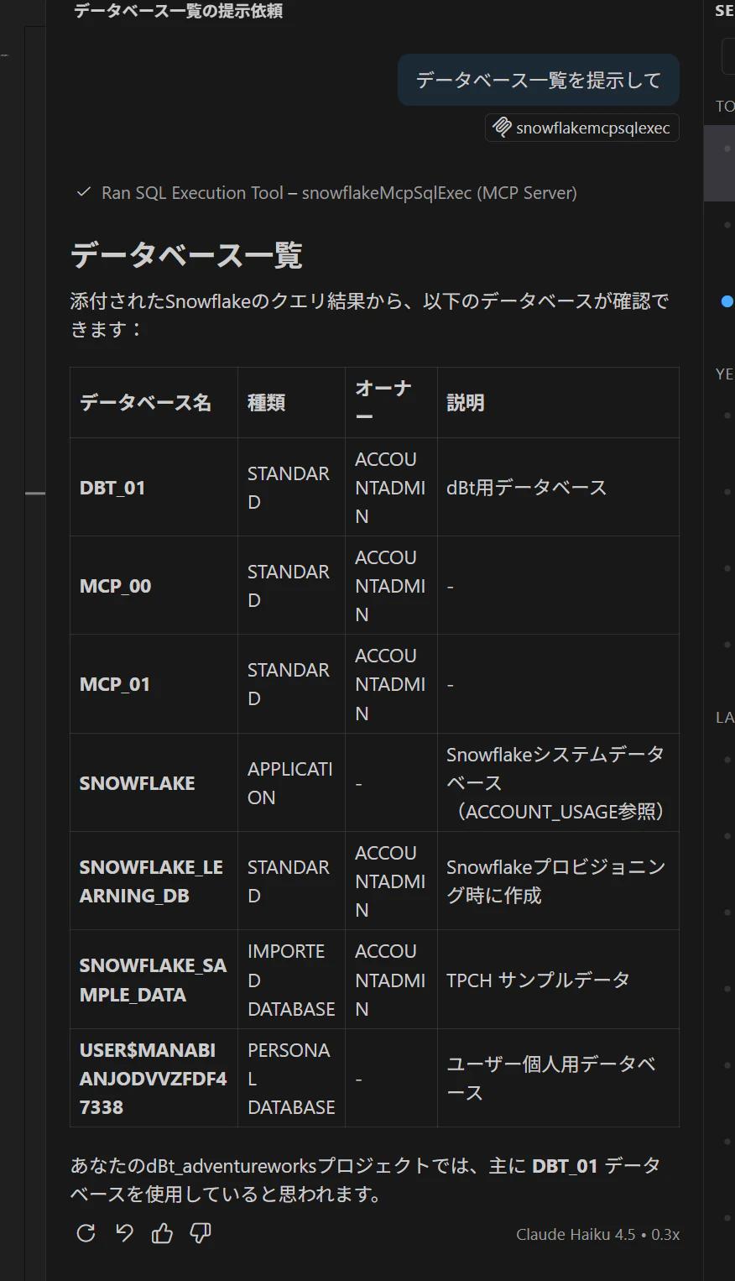Screen dimensions: 735x1281
Task: Click the Snowflakeシステムデータベース description cell
Action: (x=558, y=782)
